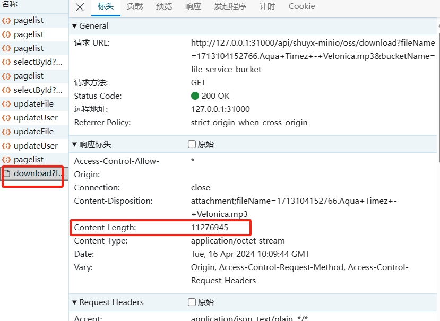
Task: Click the first updateFile request icon
Action: (x=6, y=104)
